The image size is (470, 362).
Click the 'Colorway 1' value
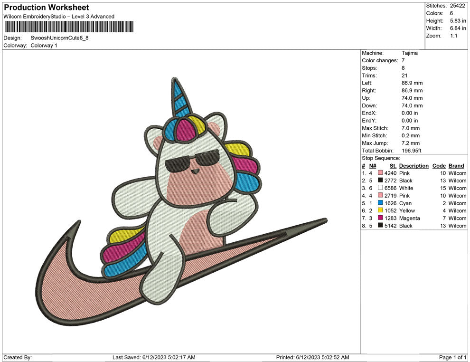click(44, 45)
